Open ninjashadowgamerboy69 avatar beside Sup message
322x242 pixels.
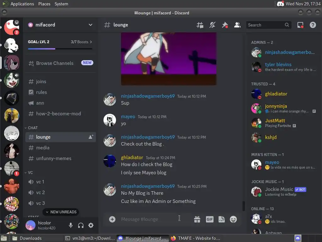110,99
